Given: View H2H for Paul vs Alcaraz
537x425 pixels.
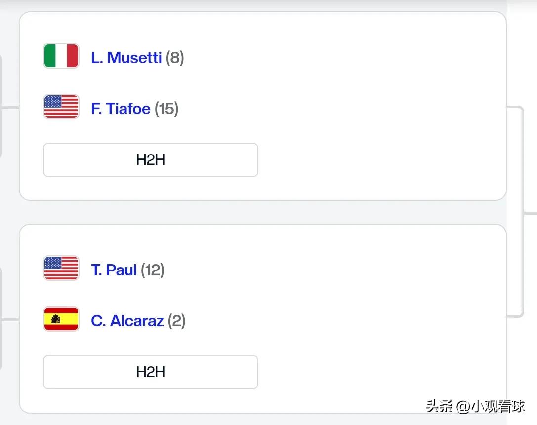Looking at the screenshot, I should coord(151,372).
